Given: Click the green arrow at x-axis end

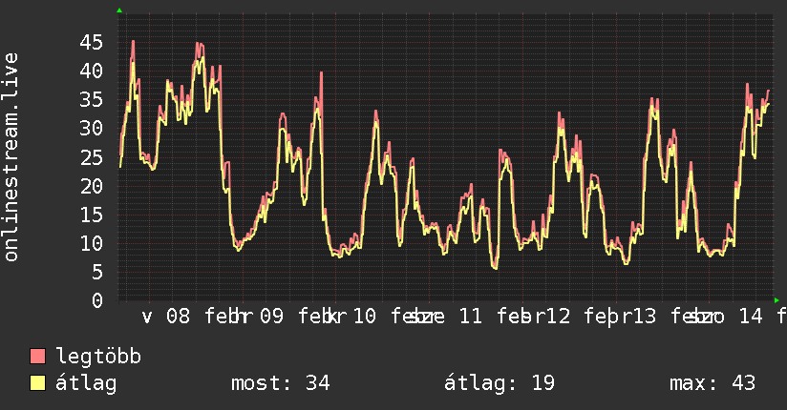Looking at the screenshot, I should pos(776,300).
